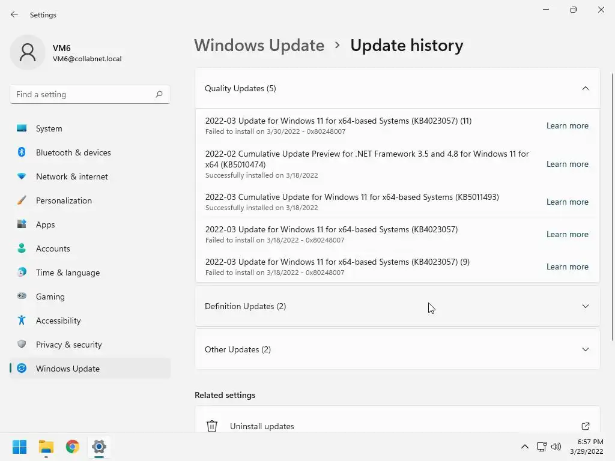Open Privacy & security settings
The width and height of the screenshot is (615, 461).
pyautogui.click(x=90, y=344)
